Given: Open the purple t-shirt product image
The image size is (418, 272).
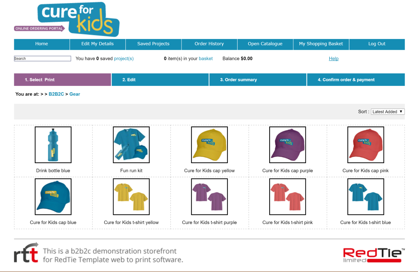Looking at the screenshot, I should (x=209, y=197).
